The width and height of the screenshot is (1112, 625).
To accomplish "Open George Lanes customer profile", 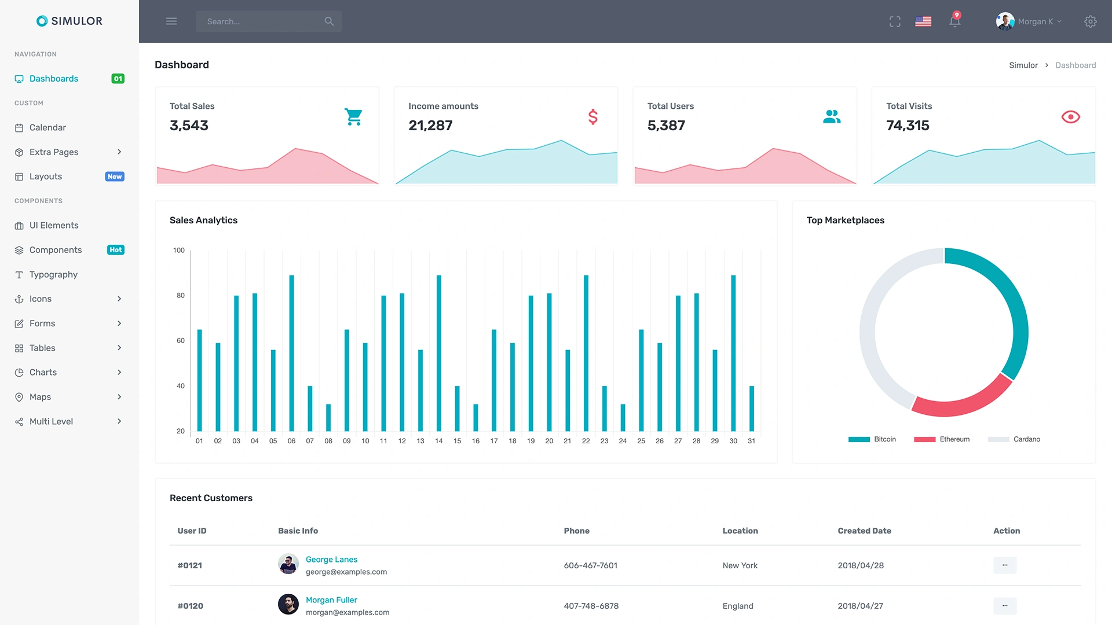I will (331, 559).
